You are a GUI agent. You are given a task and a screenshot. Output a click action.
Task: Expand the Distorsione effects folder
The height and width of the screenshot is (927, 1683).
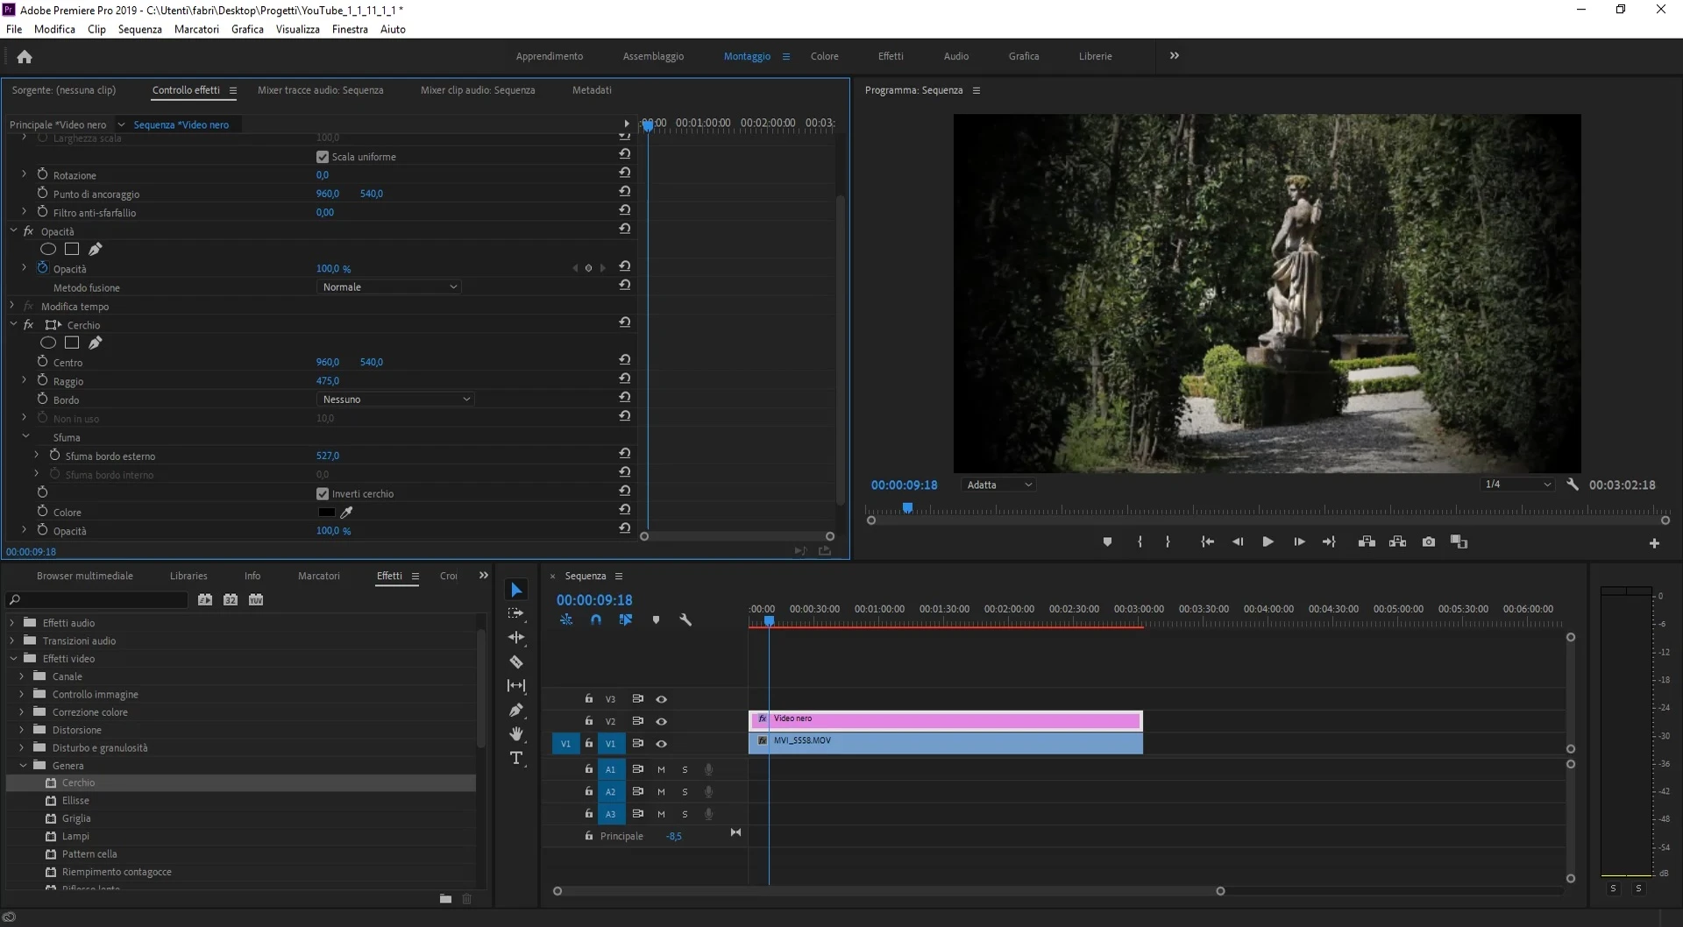point(22,730)
